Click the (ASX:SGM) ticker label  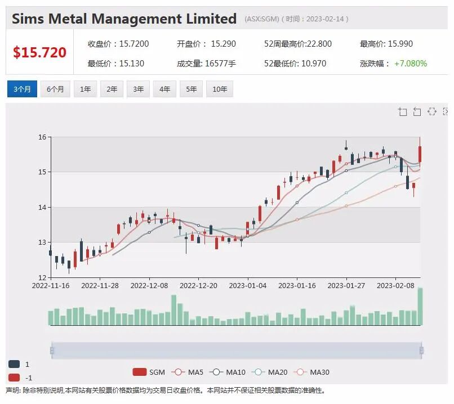coord(262,19)
